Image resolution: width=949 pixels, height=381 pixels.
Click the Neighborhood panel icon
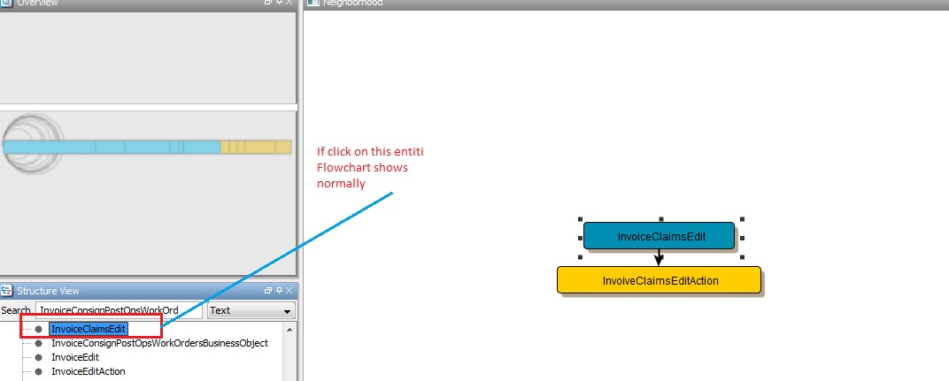(x=312, y=3)
